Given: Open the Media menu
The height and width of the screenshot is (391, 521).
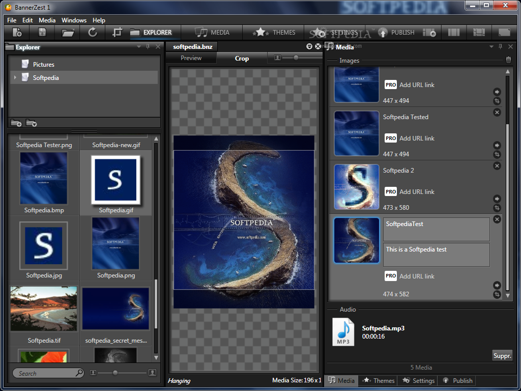Looking at the screenshot, I should coord(47,20).
